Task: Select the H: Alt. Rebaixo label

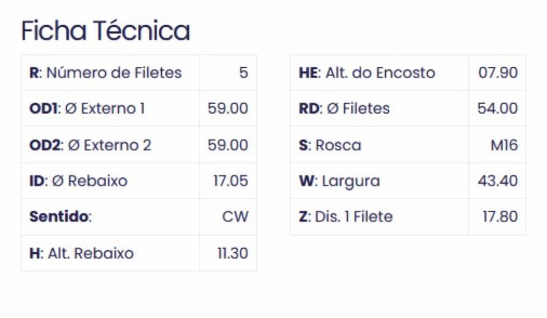Action: point(82,253)
